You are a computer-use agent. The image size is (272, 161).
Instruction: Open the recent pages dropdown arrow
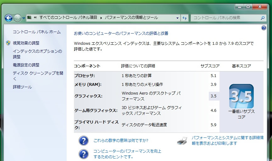[x=24, y=18]
